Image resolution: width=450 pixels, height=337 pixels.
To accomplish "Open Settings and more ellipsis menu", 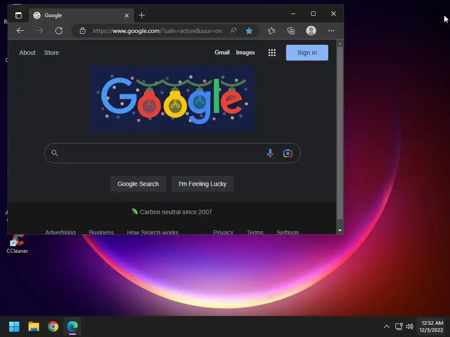I will coord(331,31).
